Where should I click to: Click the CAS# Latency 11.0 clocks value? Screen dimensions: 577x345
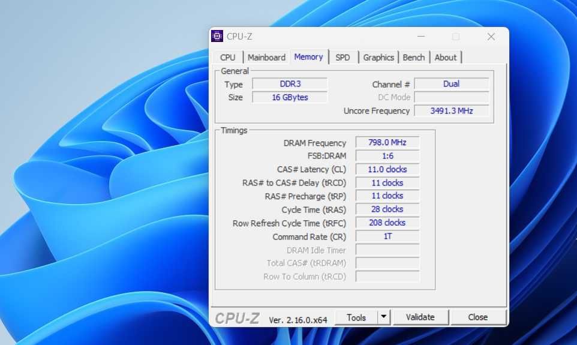[387, 169]
